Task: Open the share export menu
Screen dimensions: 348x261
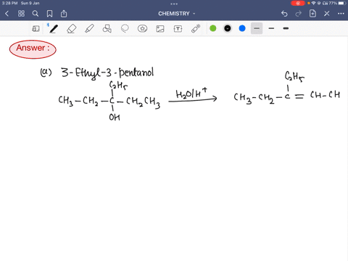Action: tap(64, 14)
